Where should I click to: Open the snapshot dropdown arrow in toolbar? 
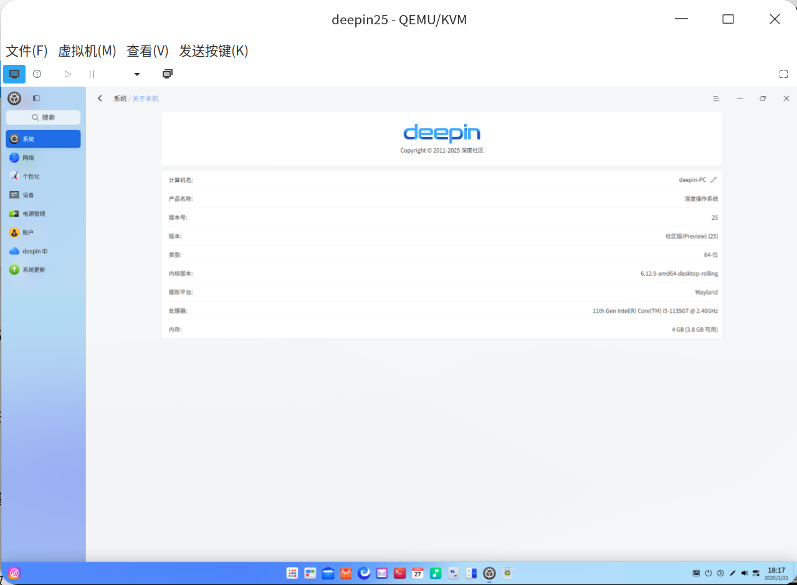click(136, 74)
